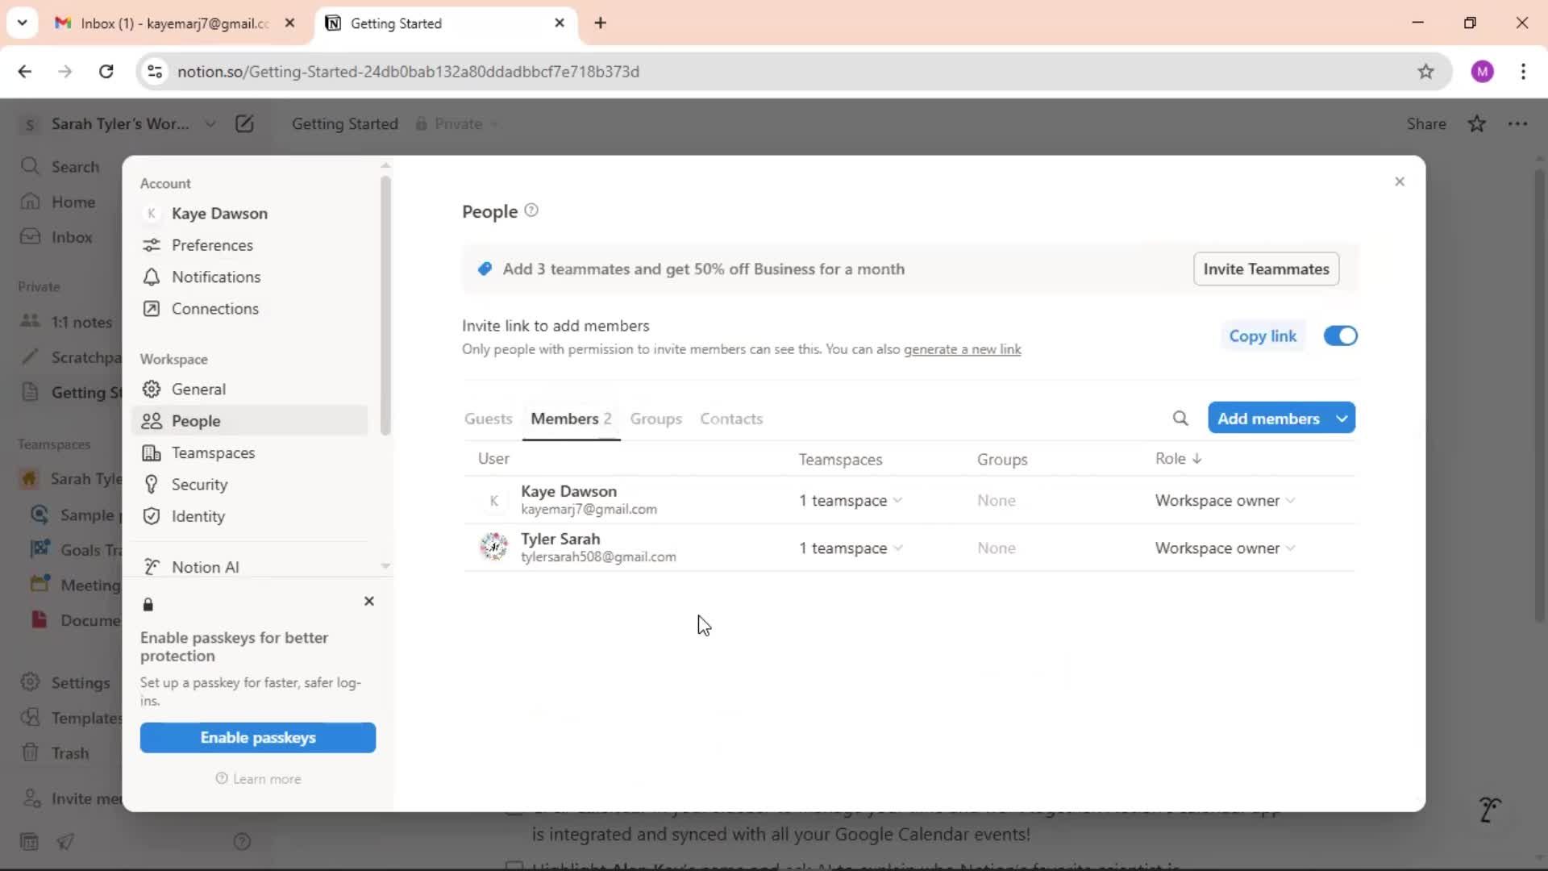
Task: Open the Add members dropdown arrow
Action: [1342, 418]
